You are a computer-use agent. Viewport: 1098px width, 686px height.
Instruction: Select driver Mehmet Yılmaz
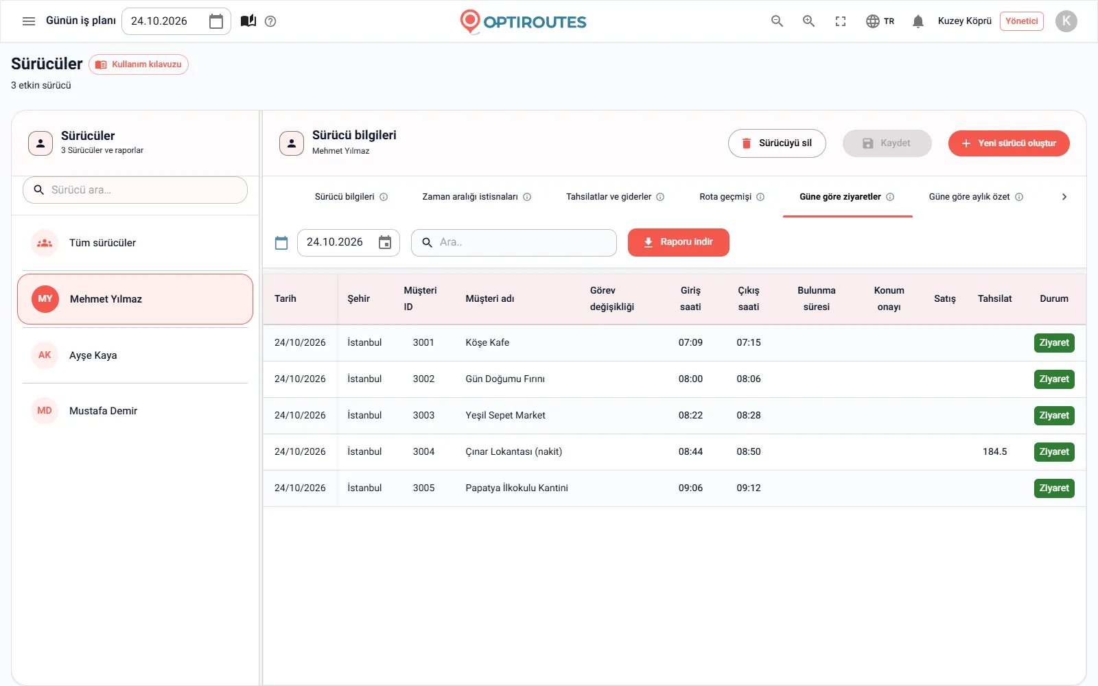coord(135,299)
